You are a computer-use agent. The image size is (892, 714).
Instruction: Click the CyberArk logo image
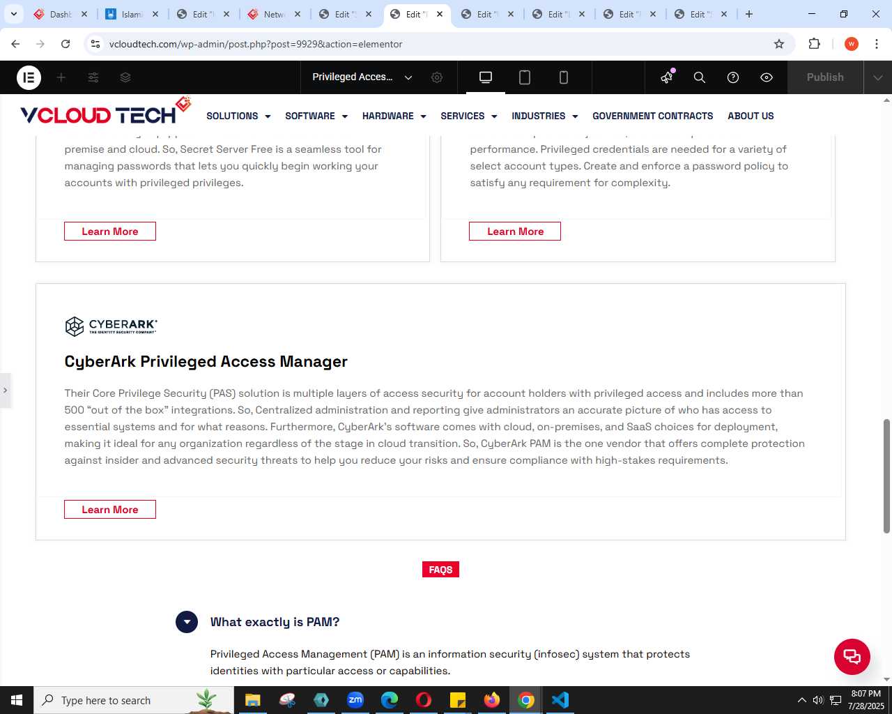point(111,326)
